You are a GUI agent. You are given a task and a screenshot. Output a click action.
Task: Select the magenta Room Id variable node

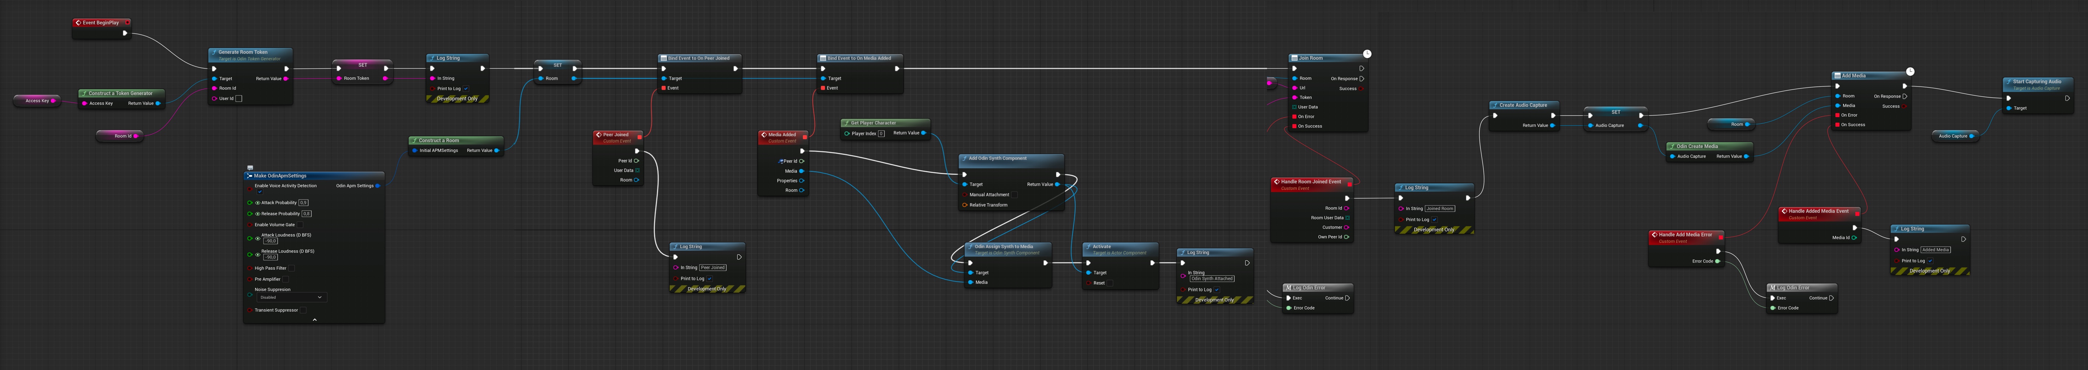(119, 136)
